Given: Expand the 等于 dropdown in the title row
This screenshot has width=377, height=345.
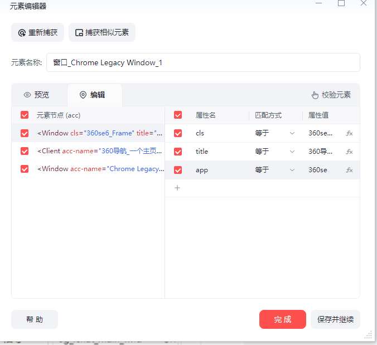Looking at the screenshot, I should point(274,152).
